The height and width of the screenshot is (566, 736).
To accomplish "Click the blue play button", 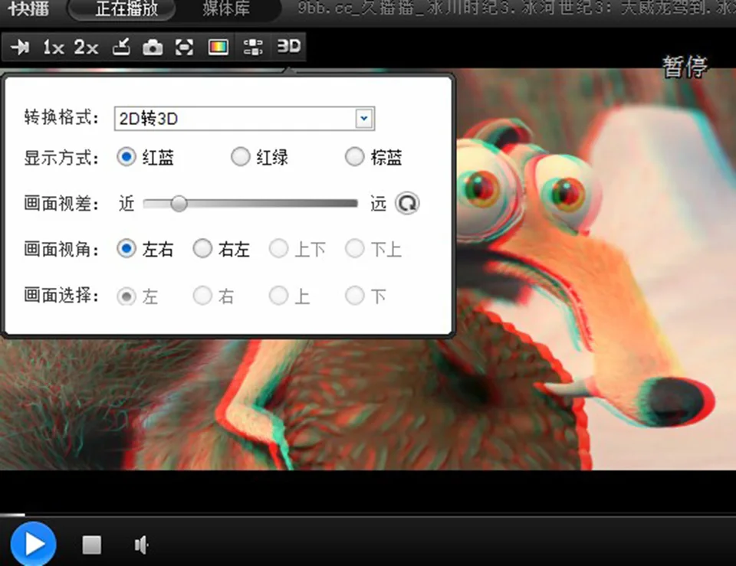I will coord(33,544).
